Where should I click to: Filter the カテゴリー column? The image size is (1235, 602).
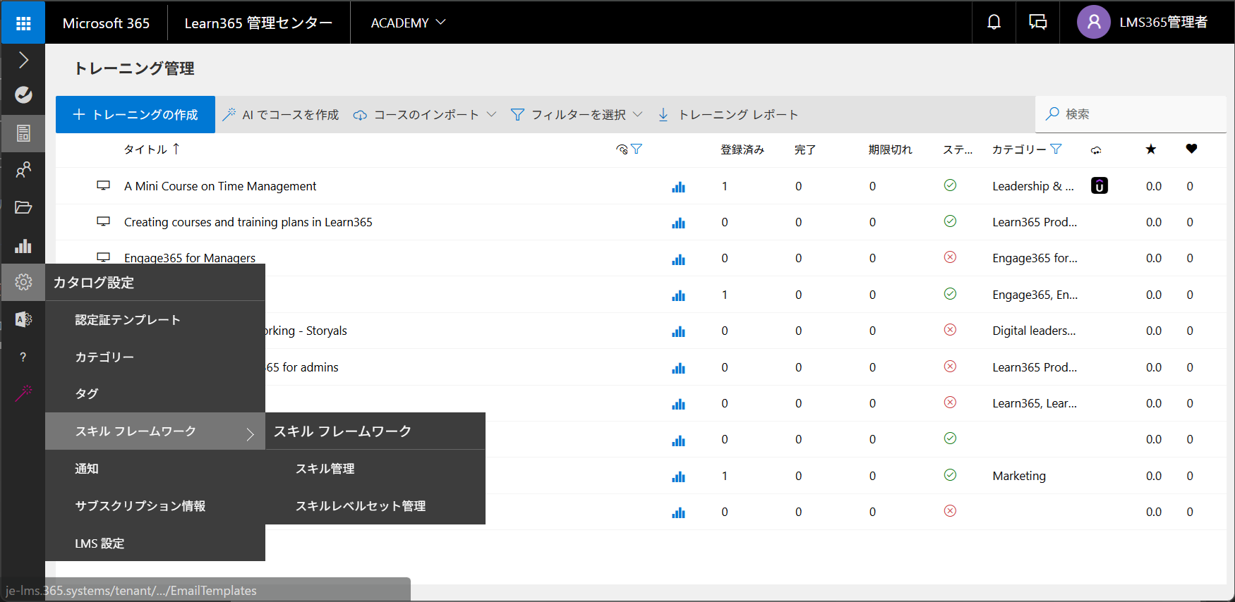1056,149
